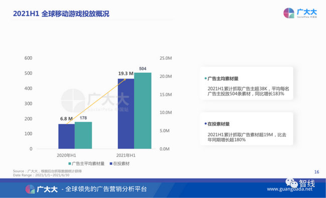Image resolution: width=326 pixels, height=198 pixels.
Task: Click the 在投素材量 info card
Action: coord(246,129)
